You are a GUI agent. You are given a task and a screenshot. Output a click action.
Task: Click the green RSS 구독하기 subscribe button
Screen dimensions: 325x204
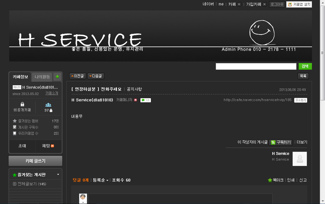point(281,143)
